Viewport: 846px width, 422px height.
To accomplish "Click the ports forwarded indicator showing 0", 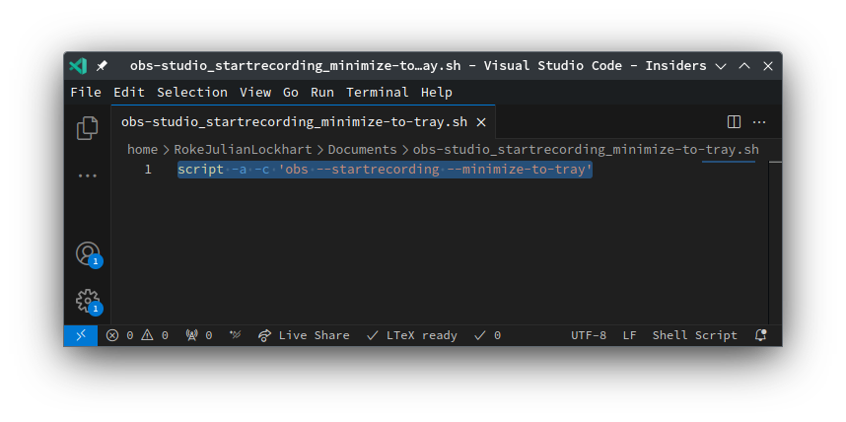I will coord(199,335).
